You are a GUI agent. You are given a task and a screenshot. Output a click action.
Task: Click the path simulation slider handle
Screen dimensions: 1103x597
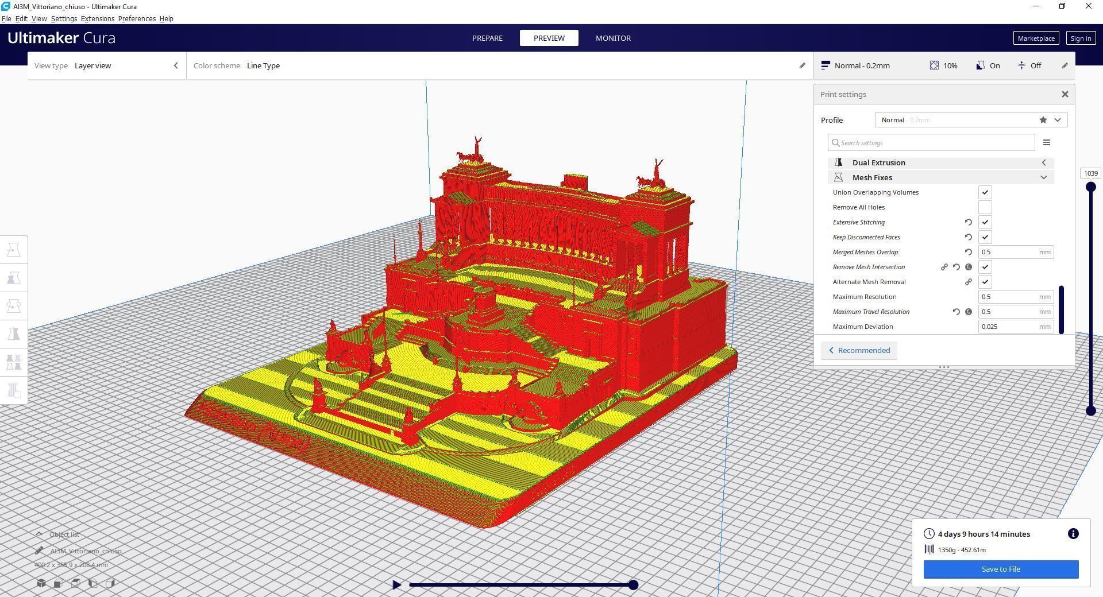[633, 585]
